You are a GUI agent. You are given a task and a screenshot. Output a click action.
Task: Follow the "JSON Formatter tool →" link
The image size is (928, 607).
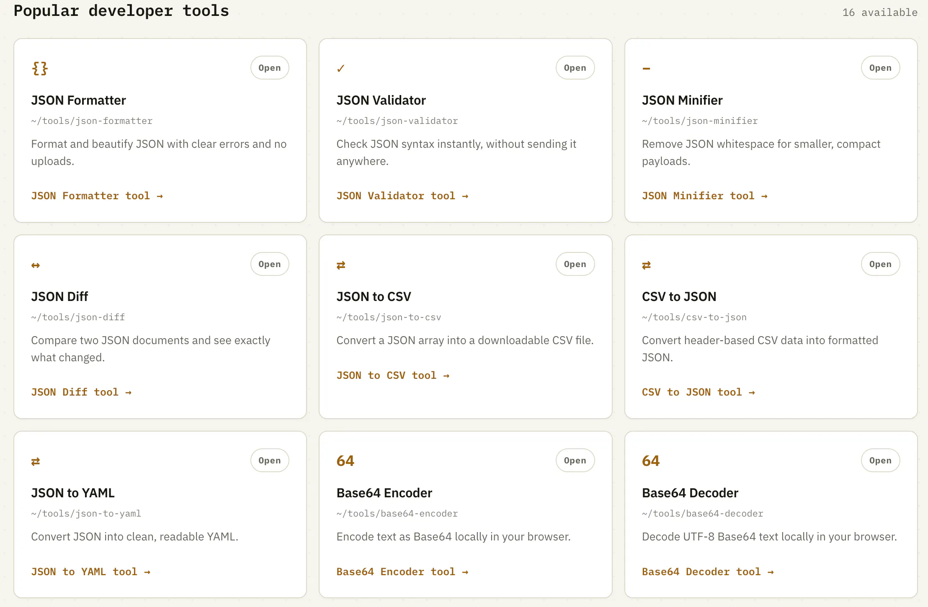tap(97, 196)
